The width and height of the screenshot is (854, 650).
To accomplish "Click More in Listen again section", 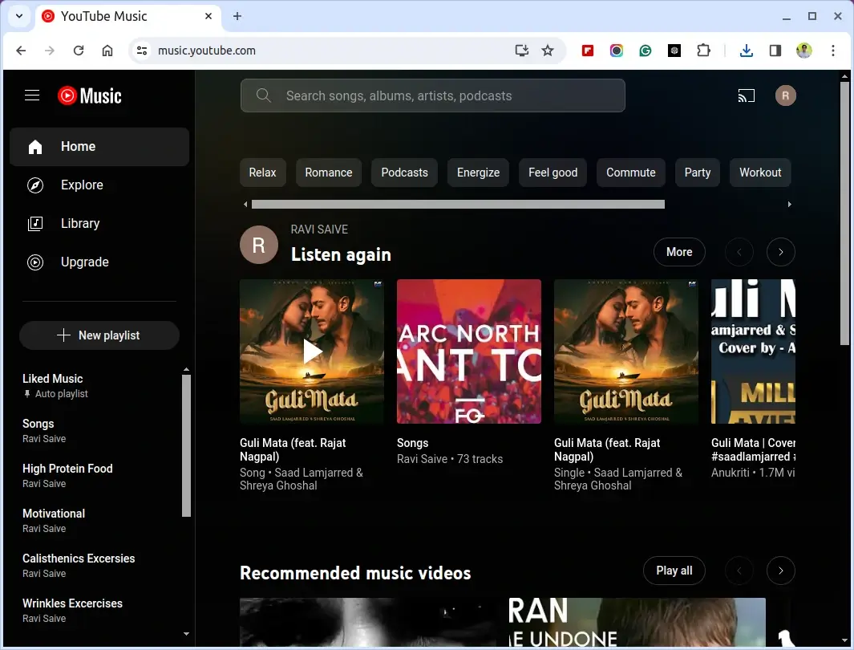I will pos(678,252).
